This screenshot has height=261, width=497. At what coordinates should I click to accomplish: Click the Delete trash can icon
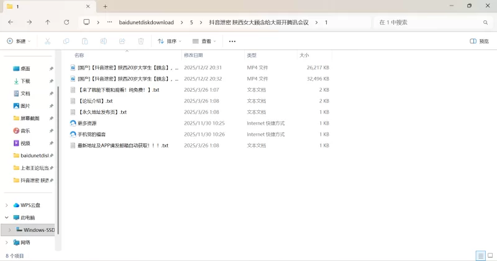pos(141,42)
